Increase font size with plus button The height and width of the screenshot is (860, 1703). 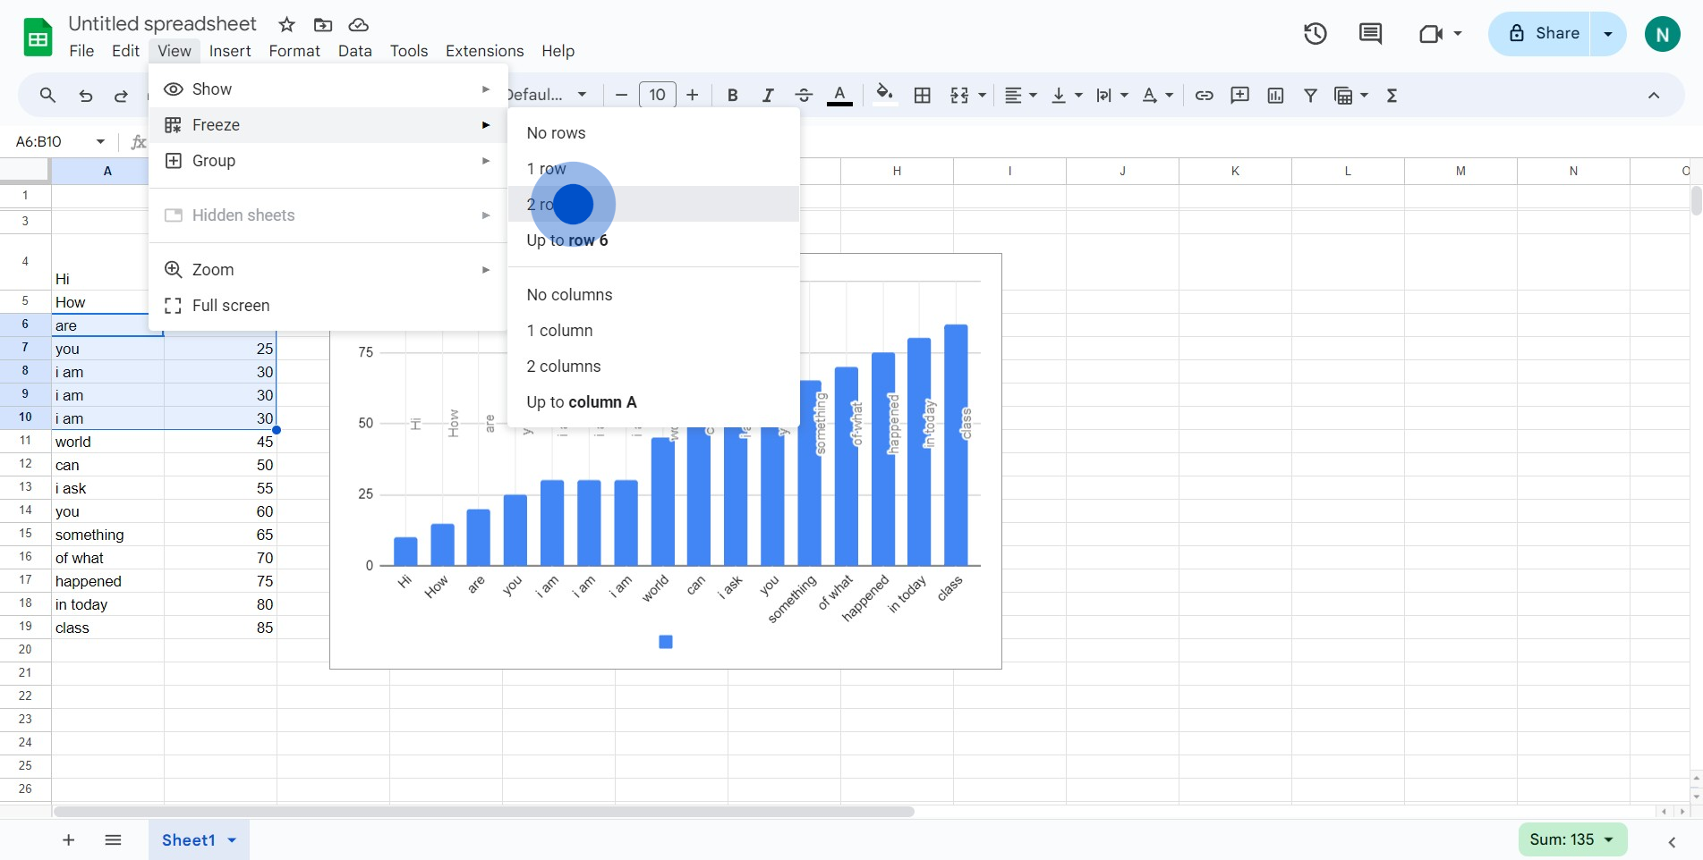click(692, 95)
